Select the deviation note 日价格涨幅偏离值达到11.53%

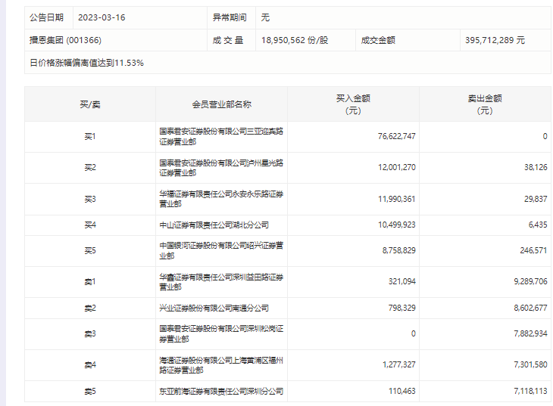pos(86,63)
